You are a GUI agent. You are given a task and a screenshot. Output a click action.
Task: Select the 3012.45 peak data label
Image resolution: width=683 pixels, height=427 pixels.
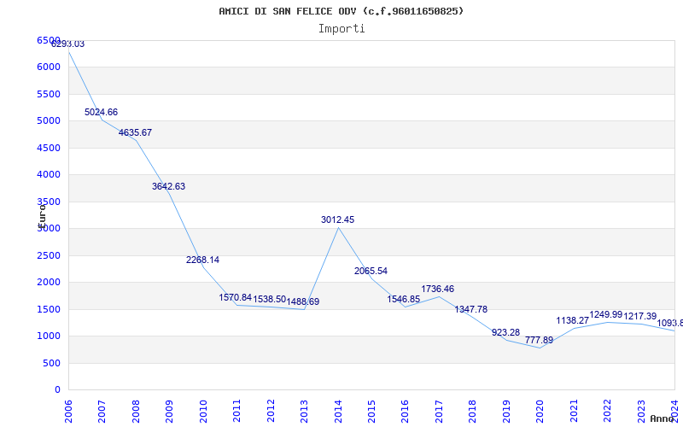[x=337, y=220]
